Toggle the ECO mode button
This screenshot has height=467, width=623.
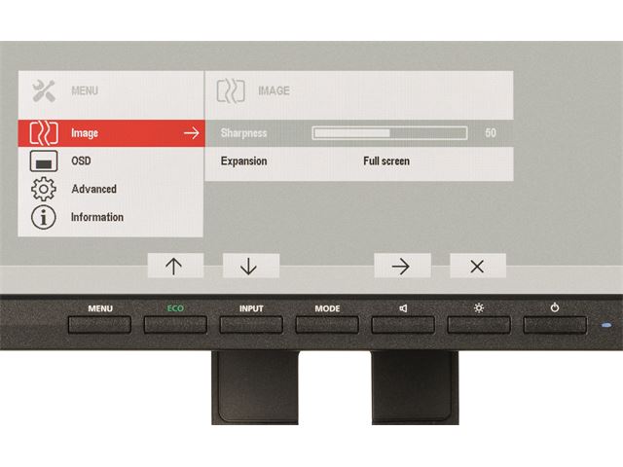point(175,319)
